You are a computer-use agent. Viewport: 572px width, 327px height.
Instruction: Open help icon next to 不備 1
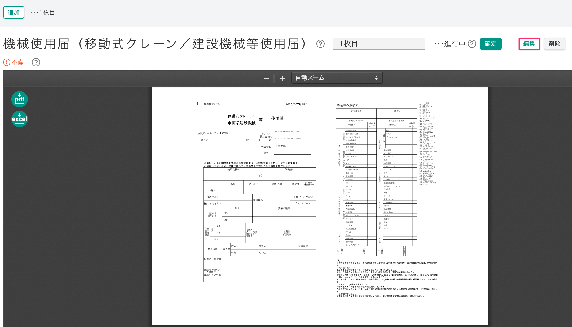[36, 62]
